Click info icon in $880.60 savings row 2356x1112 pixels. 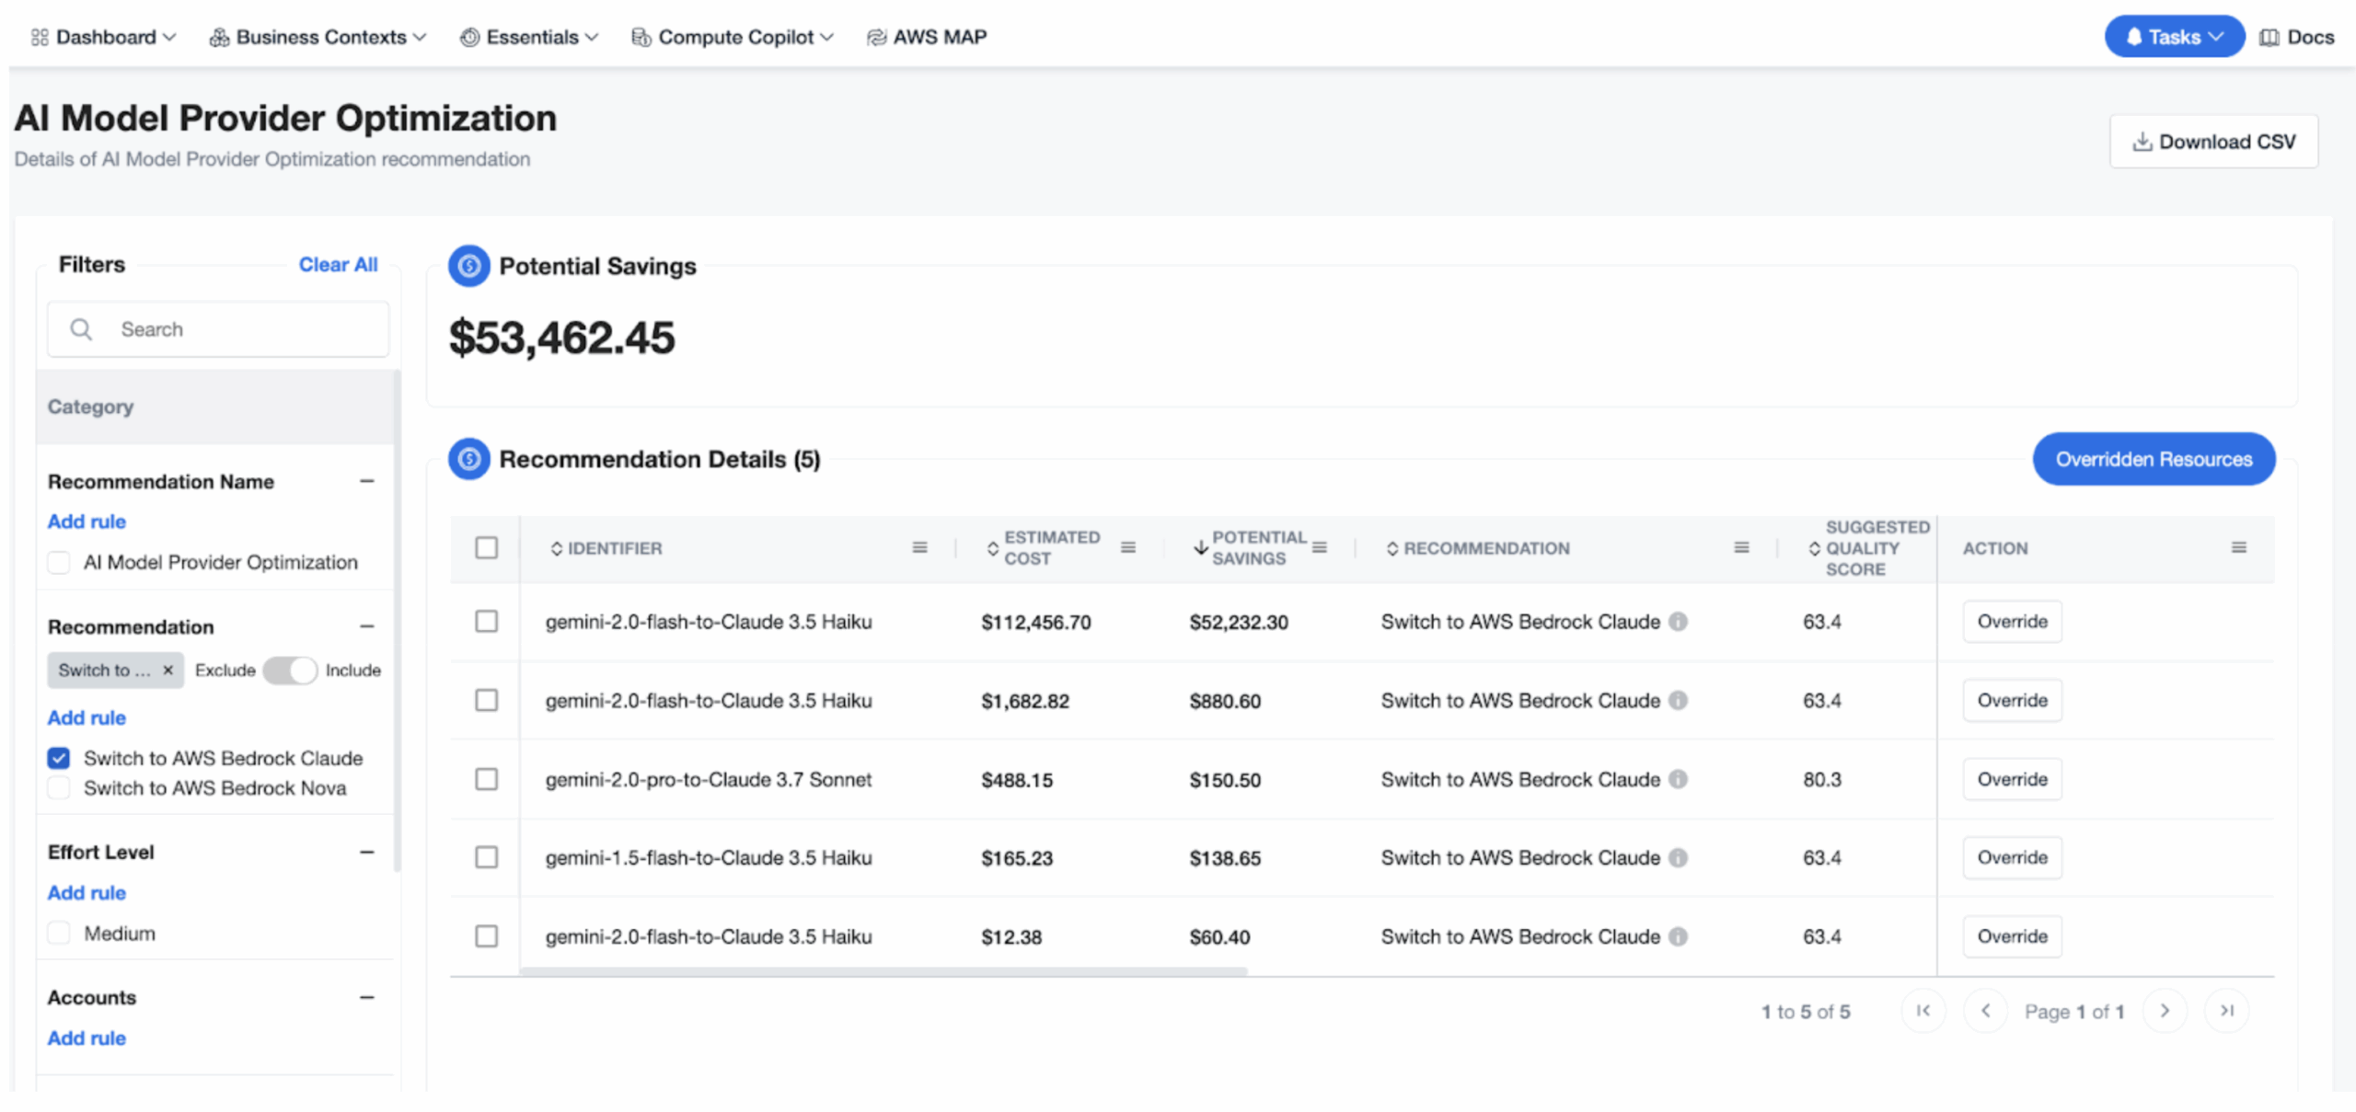(1679, 701)
